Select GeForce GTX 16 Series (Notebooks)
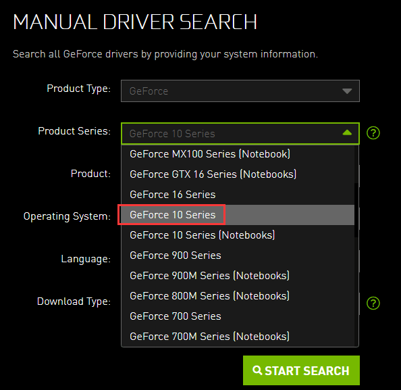 238,174
